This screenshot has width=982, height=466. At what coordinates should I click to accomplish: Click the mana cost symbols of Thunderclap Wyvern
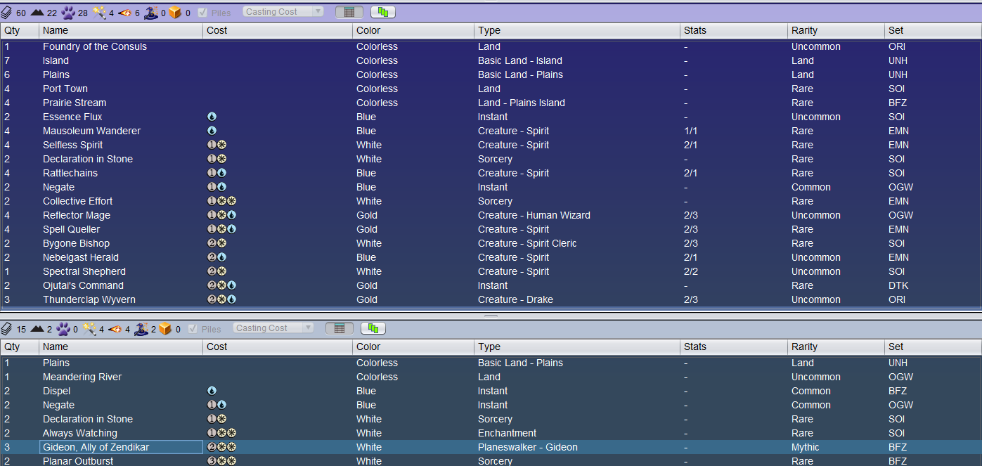222,299
